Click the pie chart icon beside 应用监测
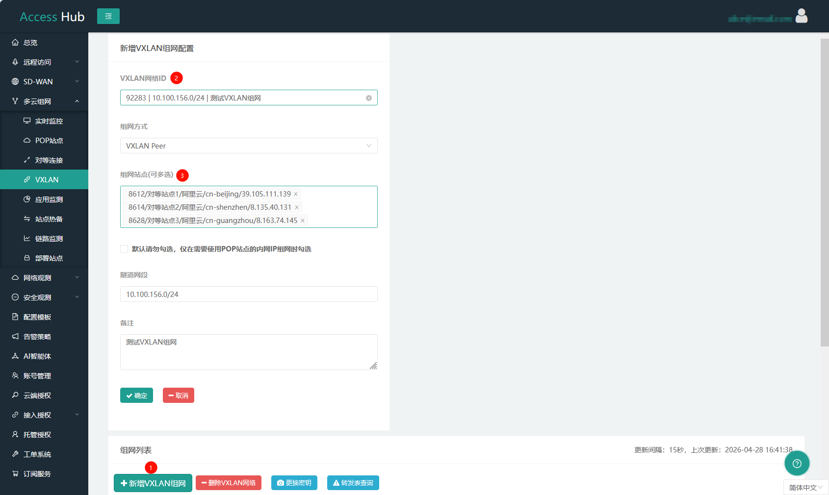 click(27, 199)
